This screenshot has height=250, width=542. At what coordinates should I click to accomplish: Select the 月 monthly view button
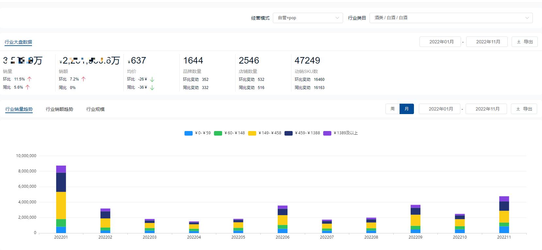pyautogui.click(x=406, y=109)
